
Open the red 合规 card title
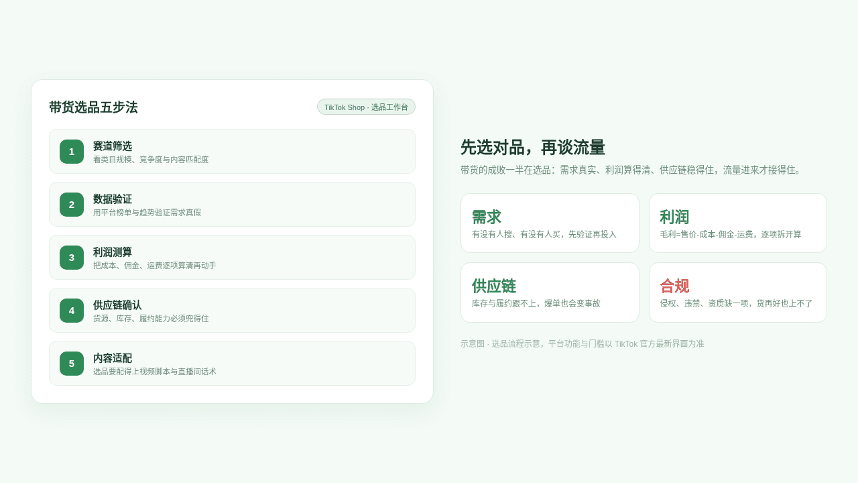pos(674,286)
